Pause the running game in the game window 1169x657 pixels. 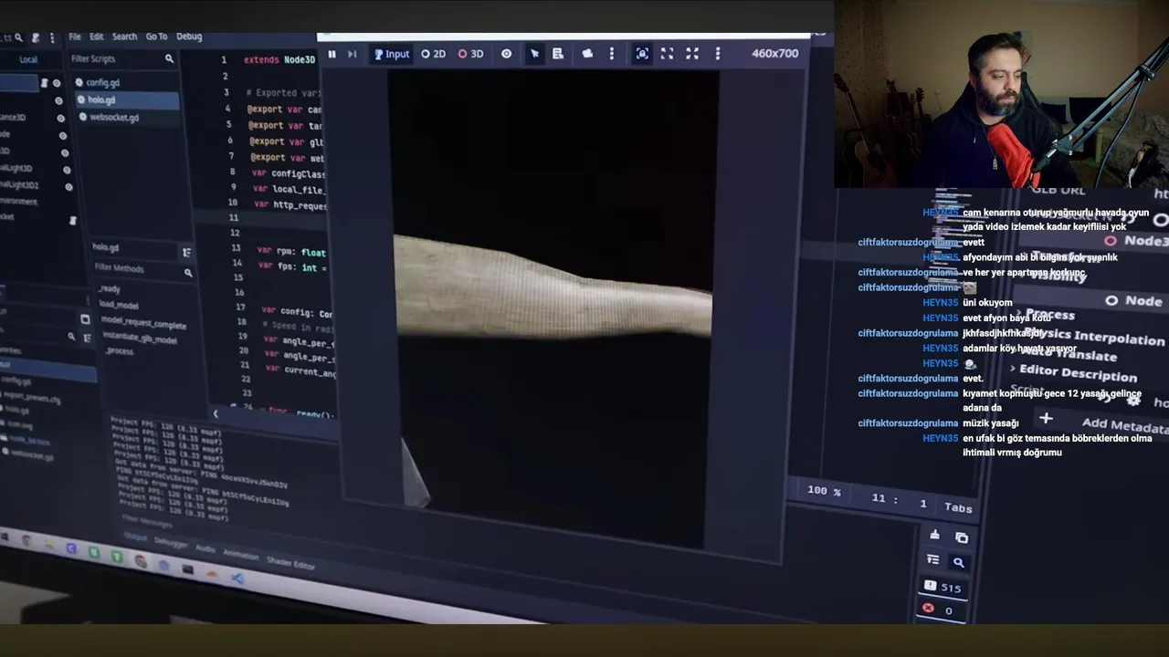coord(332,54)
